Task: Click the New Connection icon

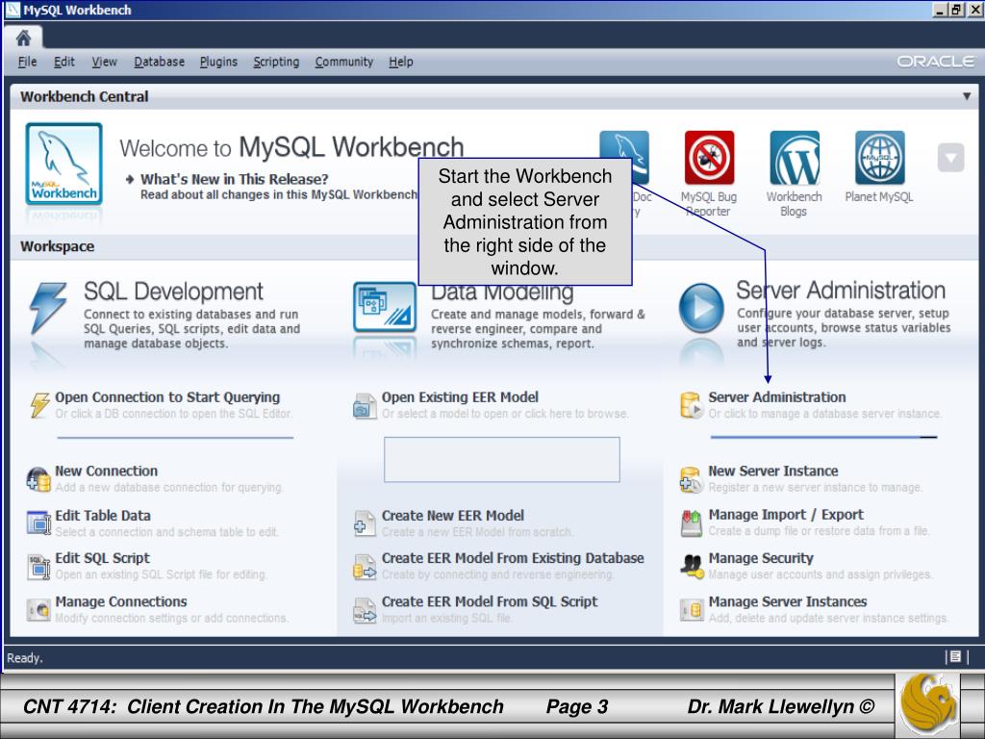Action: pyautogui.click(x=38, y=479)
